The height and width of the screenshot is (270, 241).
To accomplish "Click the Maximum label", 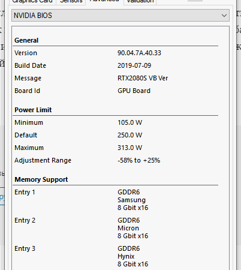I will pyautogui.click(x=29, y=148).
